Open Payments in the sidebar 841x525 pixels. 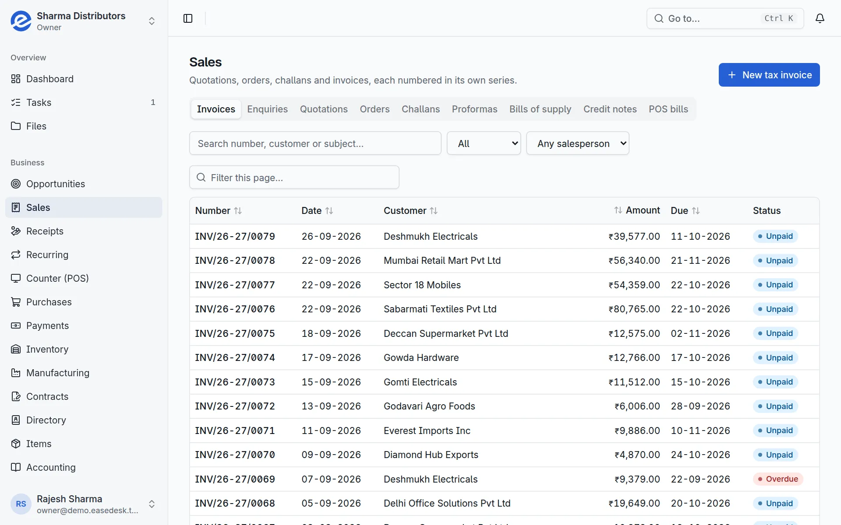coord(84,325)
